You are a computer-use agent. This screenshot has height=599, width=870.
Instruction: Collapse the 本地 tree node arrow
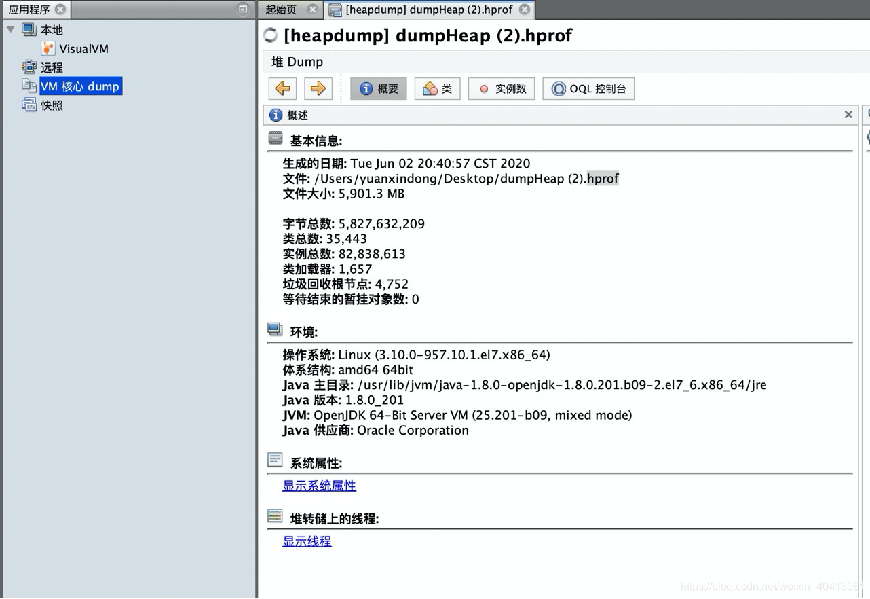click(10, 29)
